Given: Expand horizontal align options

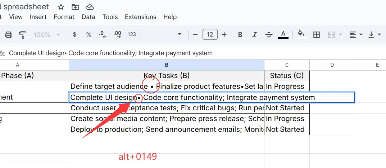Looking at the screenshot, I should pyautogui.click(x=356, y=34).
